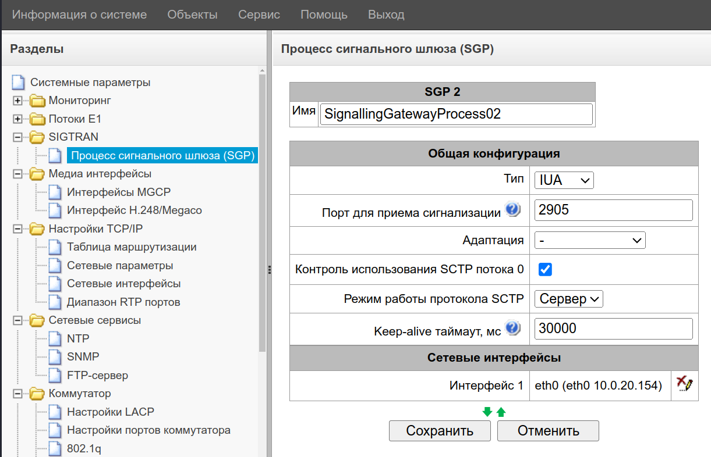Open the Объекты menu
The height and width of the screenshot is (457, 711).
[192, 15]
